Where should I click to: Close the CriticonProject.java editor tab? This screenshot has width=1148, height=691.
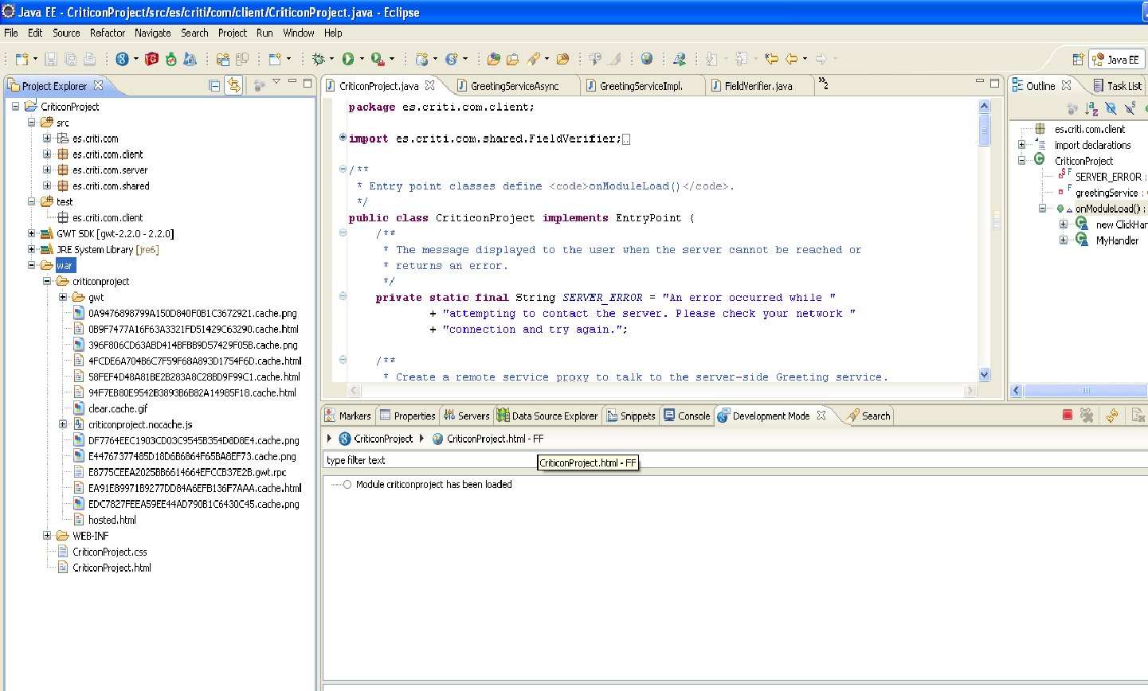point(430,85)
